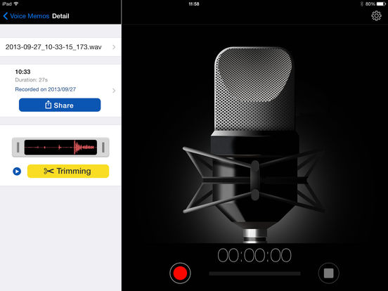
Task: Tap the scissors icon in the Trimming button
Action: [x=48, y=171]
